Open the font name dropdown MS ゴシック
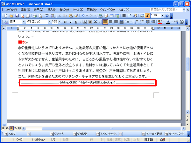 [39, 22]
